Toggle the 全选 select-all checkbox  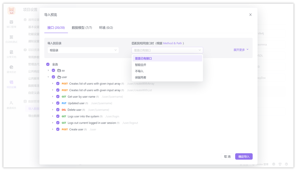pos(48,64)
